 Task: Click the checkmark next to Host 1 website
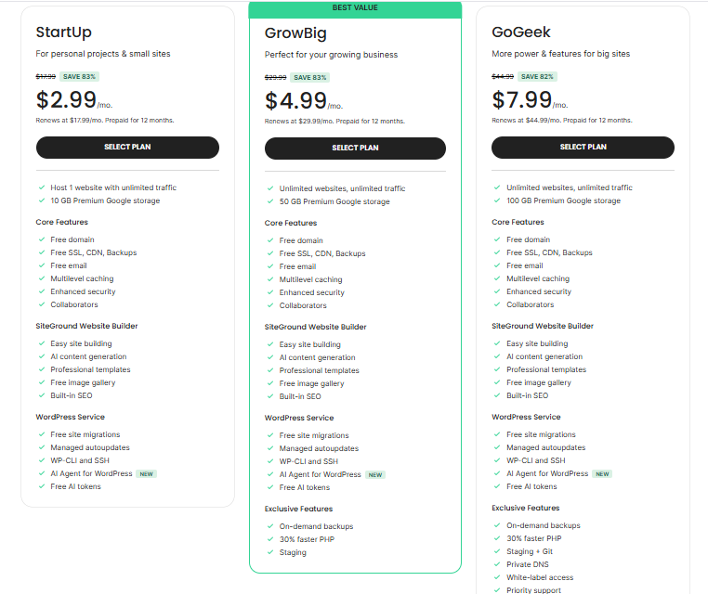point(42,187)
